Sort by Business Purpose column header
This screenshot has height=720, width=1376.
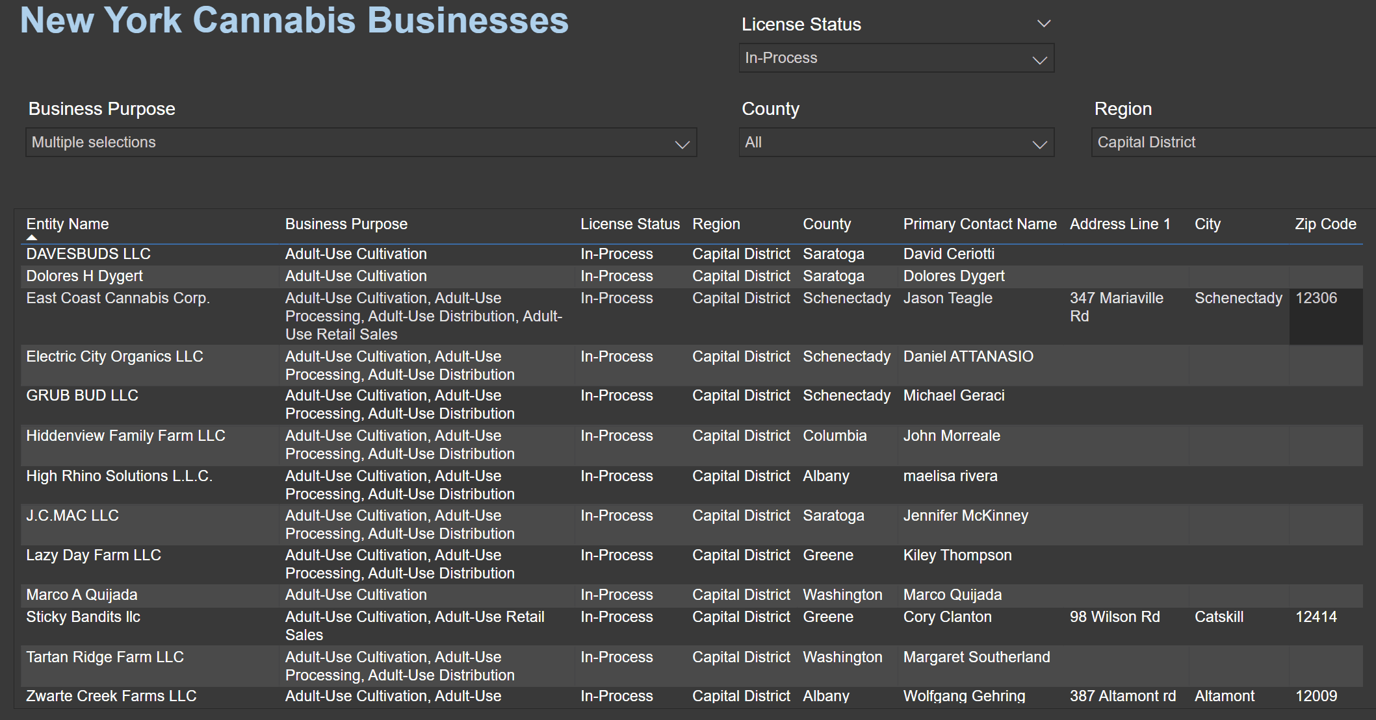[346, 224]
